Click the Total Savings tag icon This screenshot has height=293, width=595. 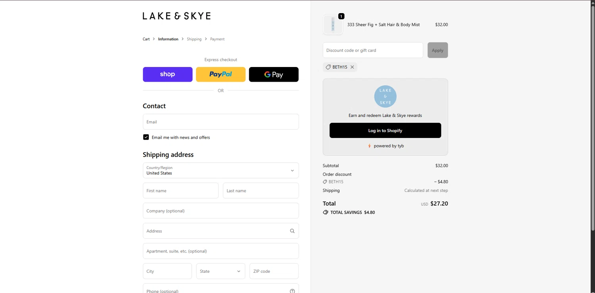(326, 213)
